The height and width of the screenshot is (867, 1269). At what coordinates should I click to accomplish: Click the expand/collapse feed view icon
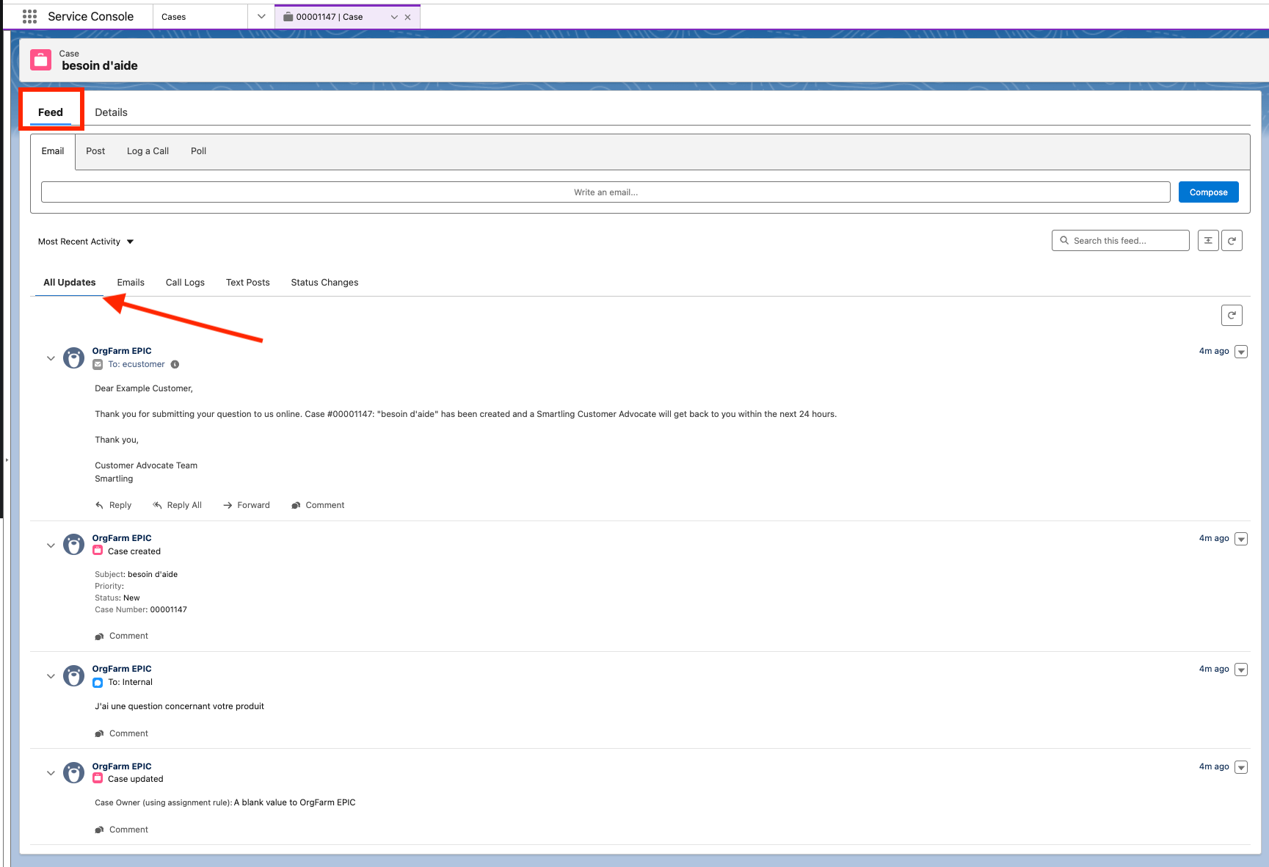[1208, 241]
